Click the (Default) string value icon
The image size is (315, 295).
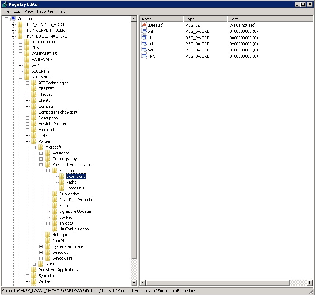144,25
